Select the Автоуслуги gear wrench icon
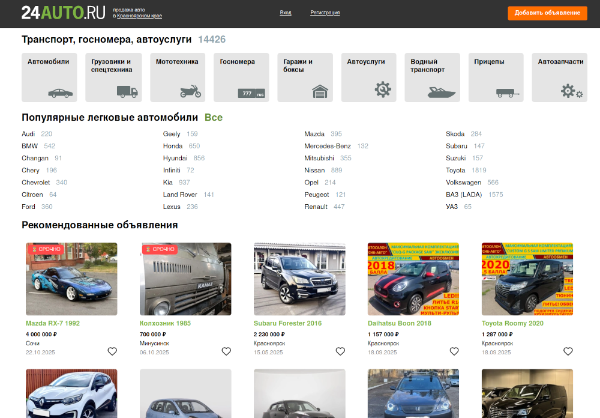 (x=383, y=89)
